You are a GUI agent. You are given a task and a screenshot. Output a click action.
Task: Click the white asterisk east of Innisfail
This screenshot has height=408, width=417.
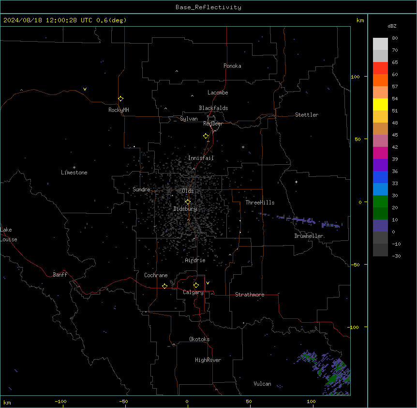243,147
